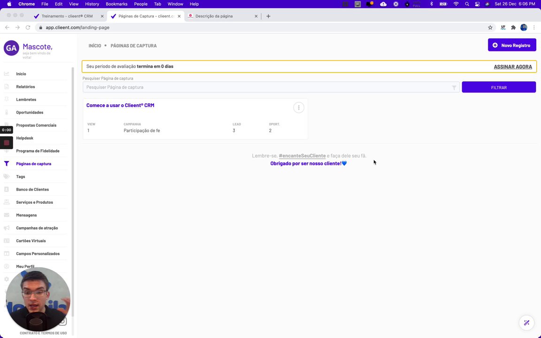
Task: Open the Comece a usar o Clieent CRM link
Action: [x=120, y=106]
